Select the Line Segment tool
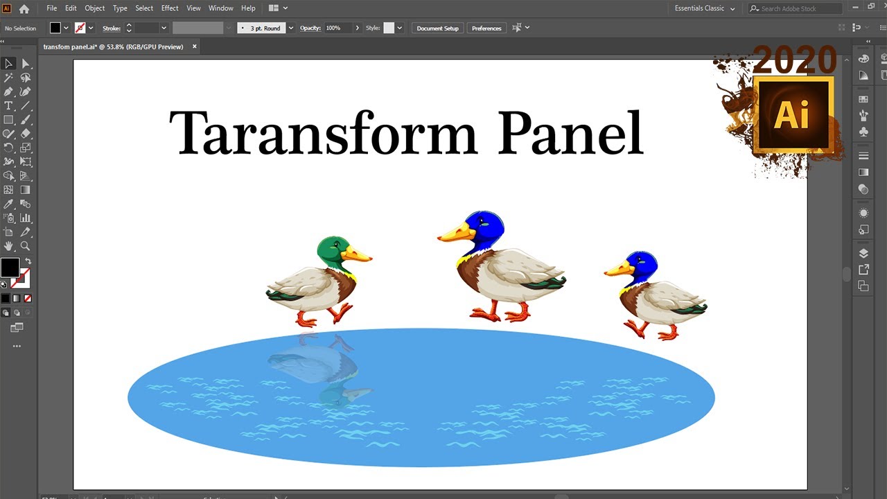Screen dimensions: 887x499 [26, 105]
